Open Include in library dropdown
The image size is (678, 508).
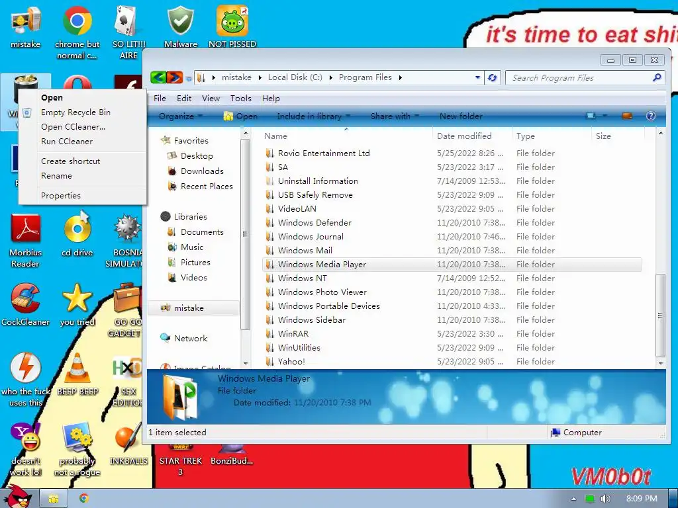pos(313,116)
